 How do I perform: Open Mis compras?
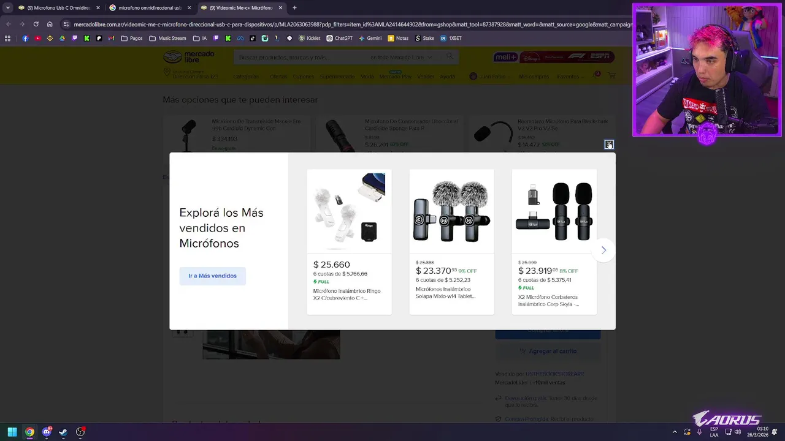(534, 77)
